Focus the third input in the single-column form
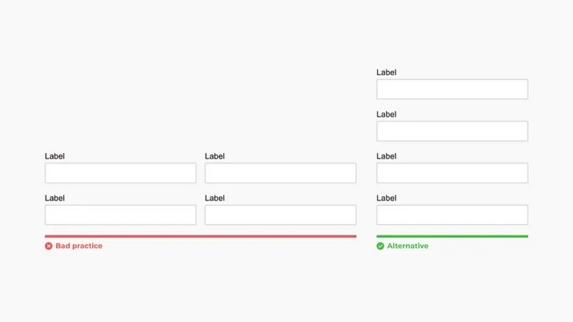Image resolution: width=573 pixels, height=322 pixels. [x=453, y=173]
